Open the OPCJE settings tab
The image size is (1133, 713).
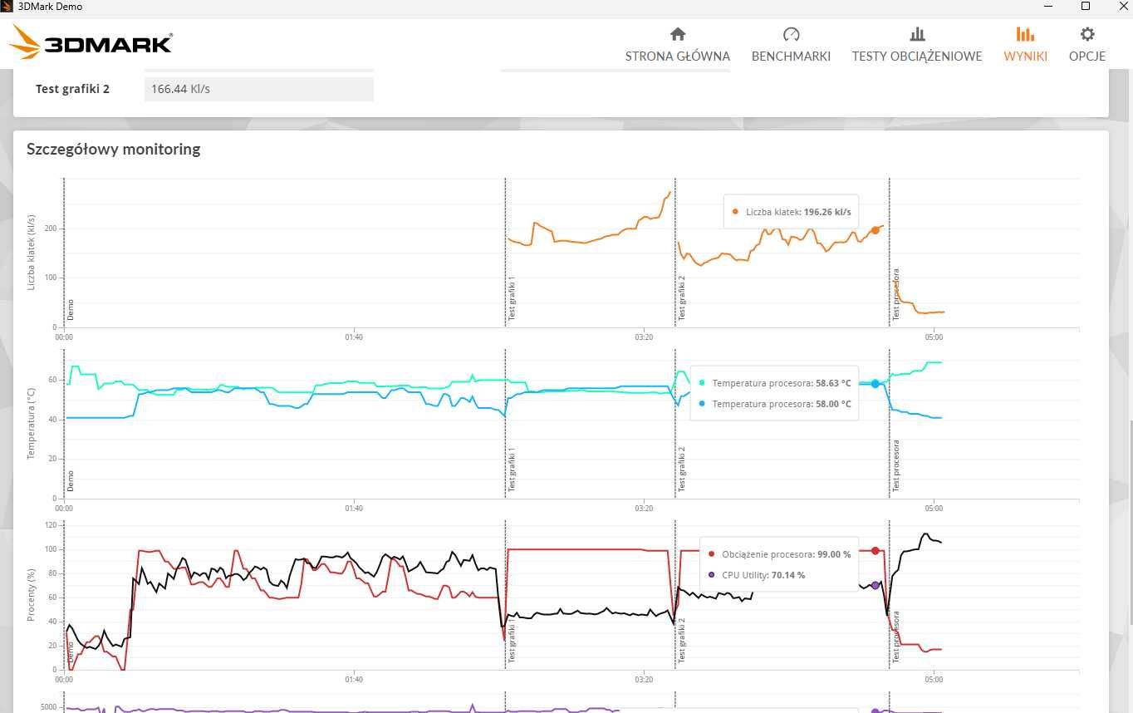[x=1087, y=45]
